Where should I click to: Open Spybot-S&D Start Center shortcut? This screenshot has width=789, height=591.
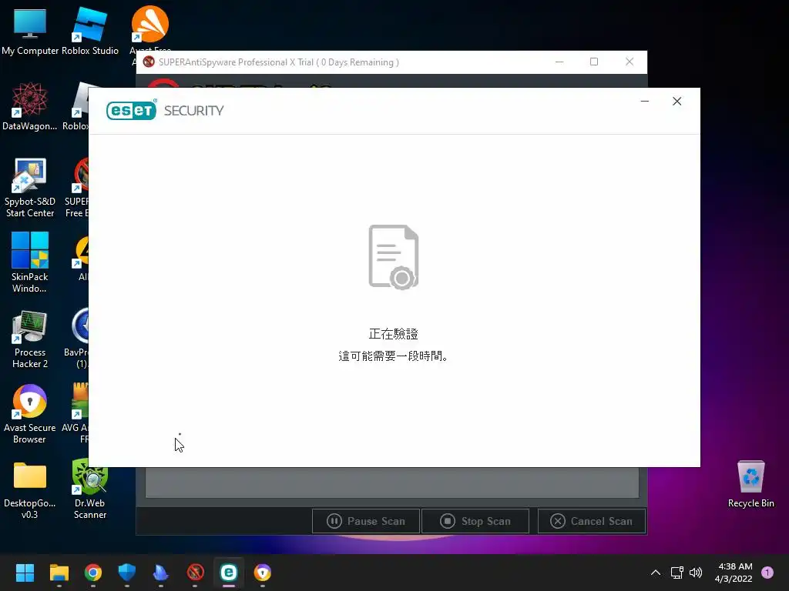point(30,188)
